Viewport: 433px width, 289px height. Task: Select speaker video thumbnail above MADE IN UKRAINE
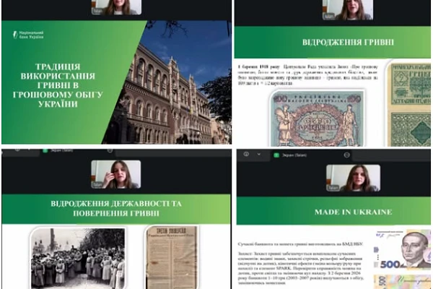click(342, 178)
